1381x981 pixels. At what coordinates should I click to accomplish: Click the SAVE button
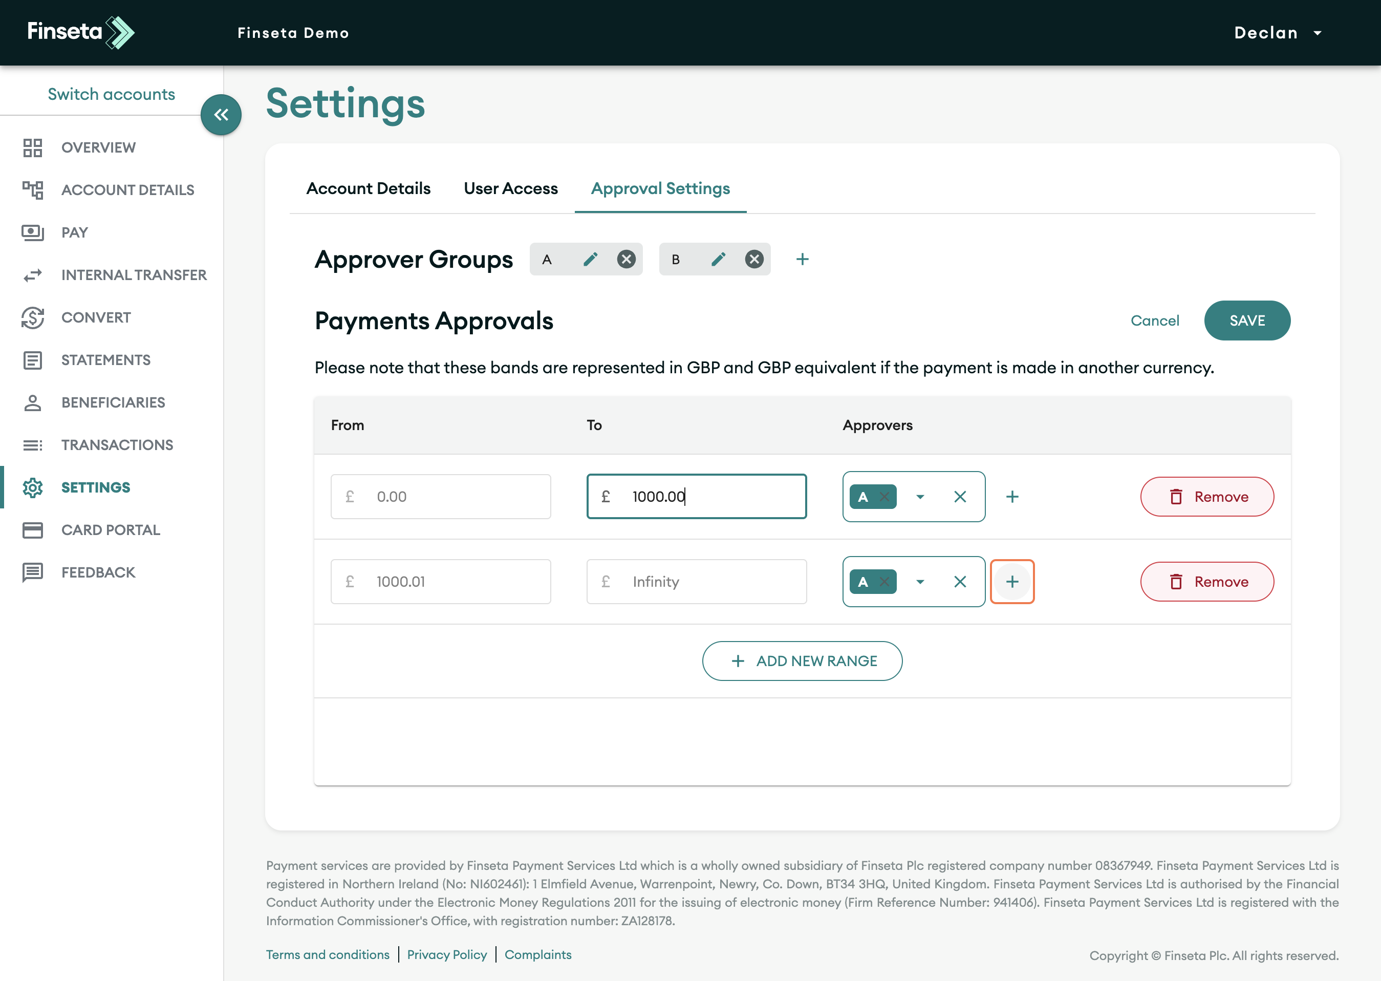(x=1247, y=321)
